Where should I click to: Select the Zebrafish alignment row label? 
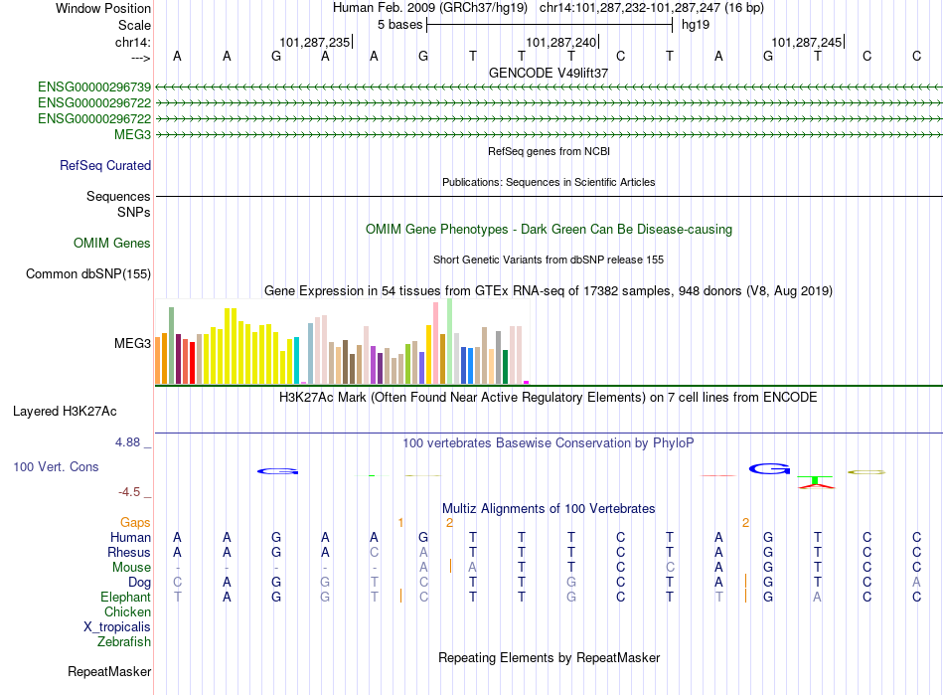[x=124, y=642]
